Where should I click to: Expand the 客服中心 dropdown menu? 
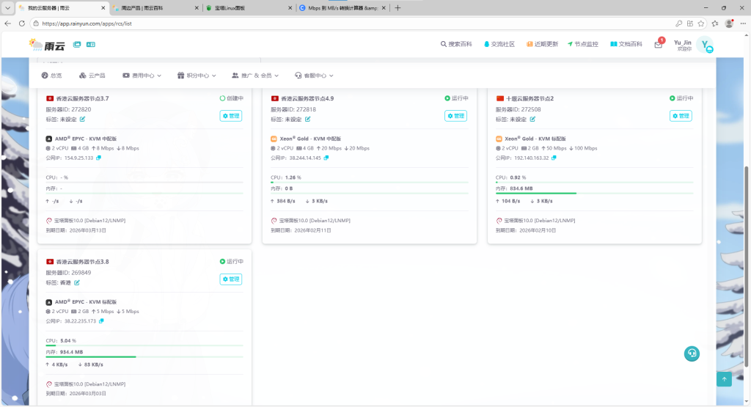(x=314, y=75)
